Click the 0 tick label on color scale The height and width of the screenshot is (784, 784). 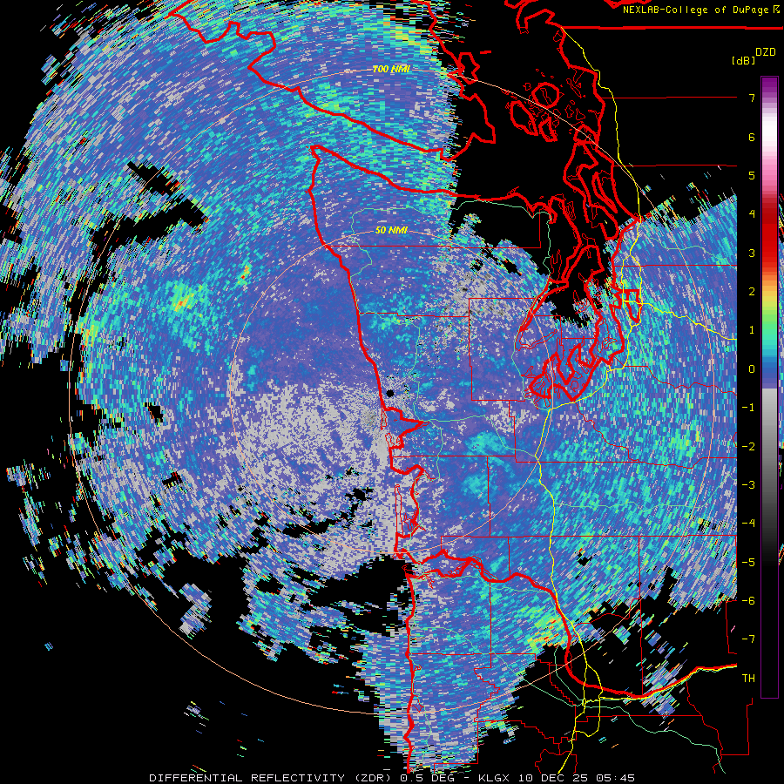click(752, 369)
